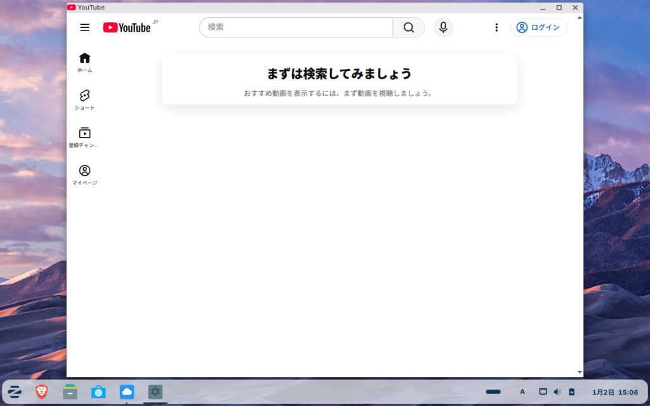Open the date and time 15:06 panel

tap(614, 391)
